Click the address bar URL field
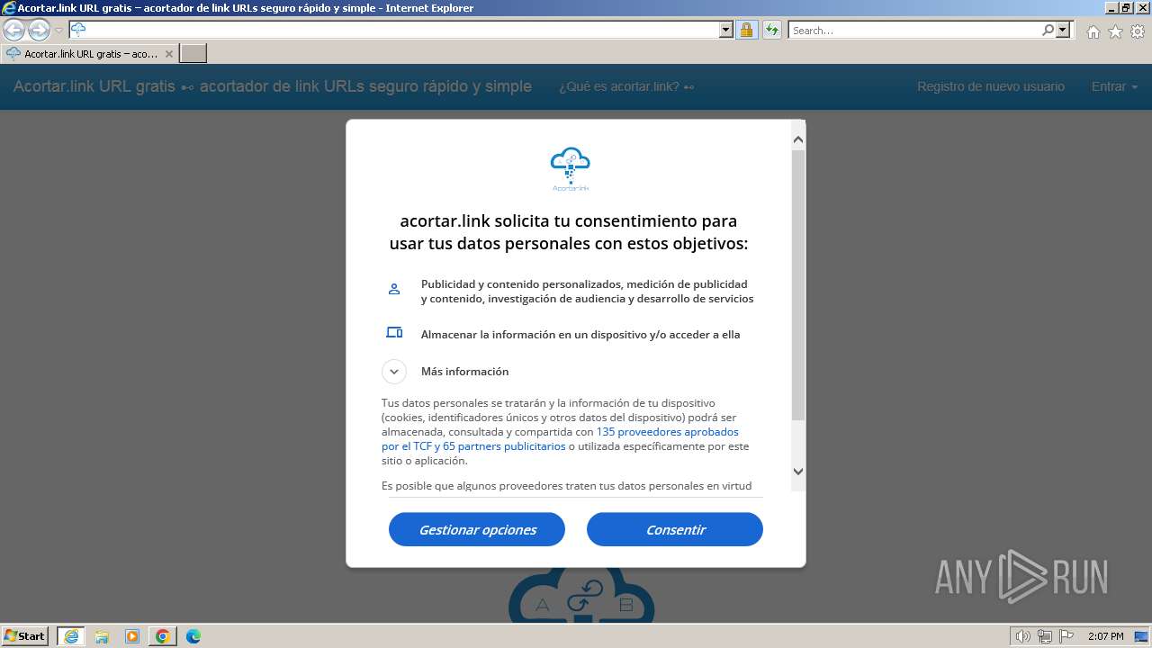1152x648 pixels. tap(394, 30)
